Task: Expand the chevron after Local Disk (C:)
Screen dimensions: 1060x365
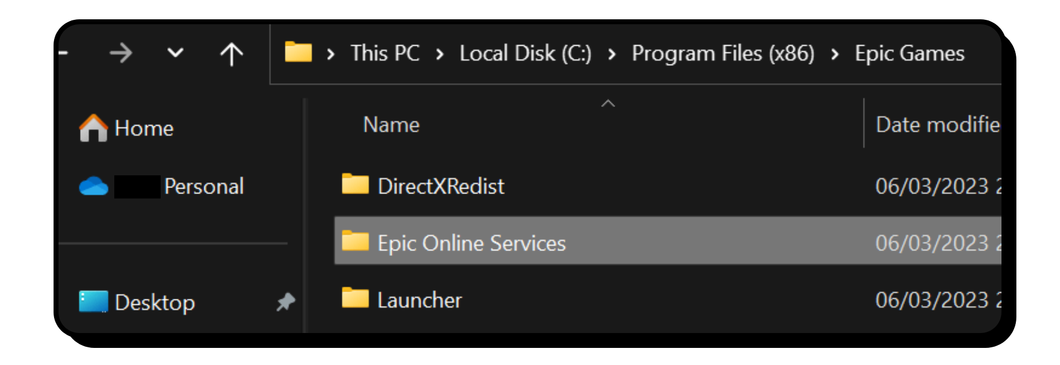Action: pyautogui.click(x=611, y=54)
